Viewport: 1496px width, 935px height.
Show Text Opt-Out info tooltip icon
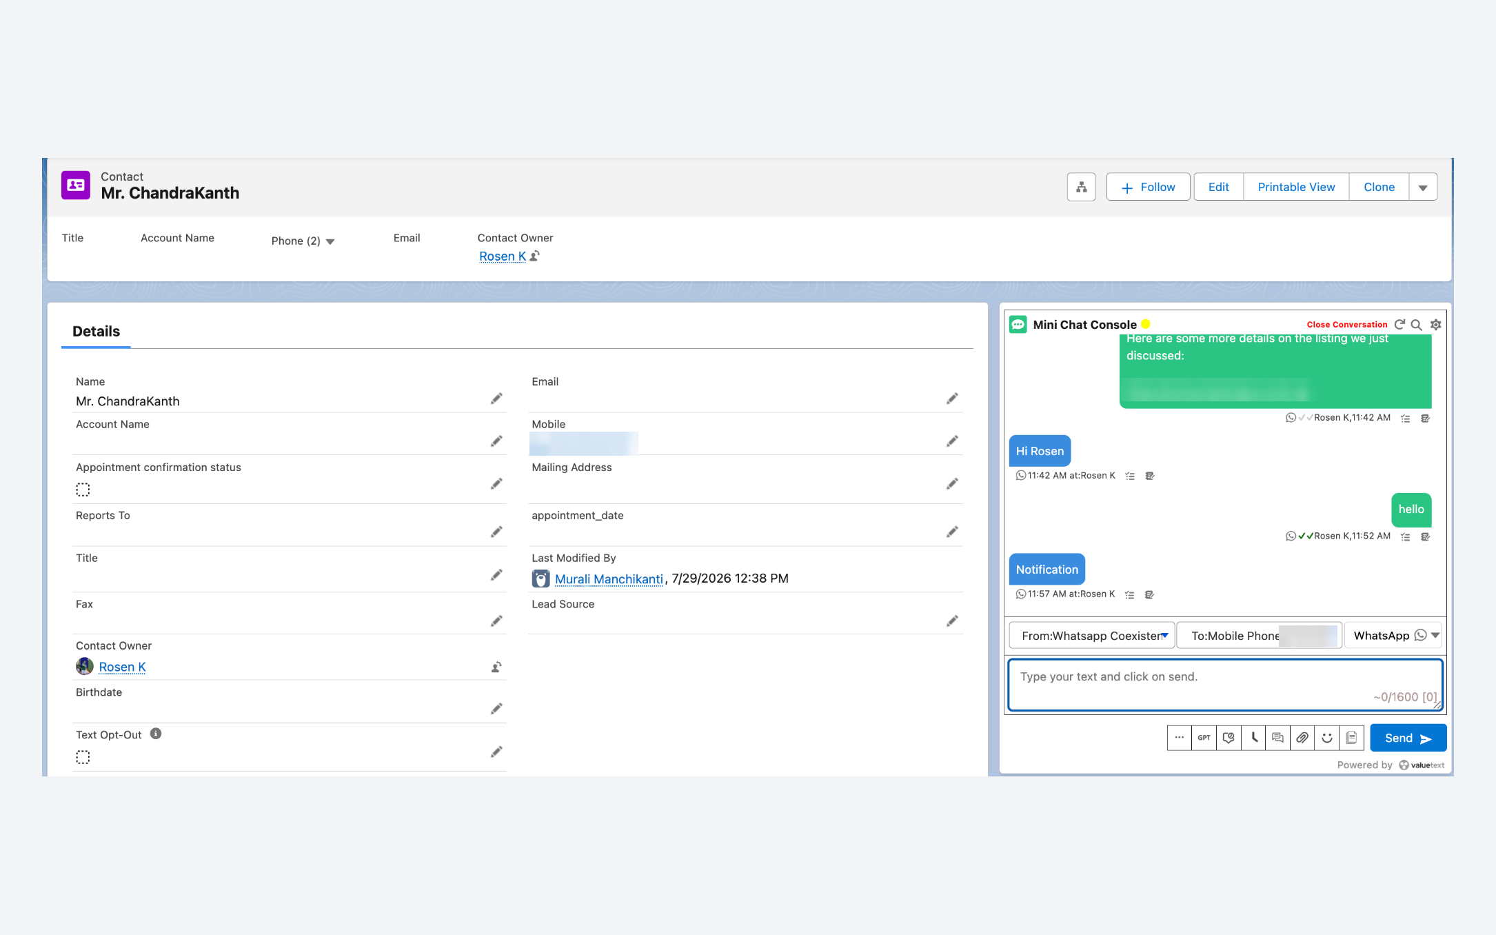[x=156, y=734]
